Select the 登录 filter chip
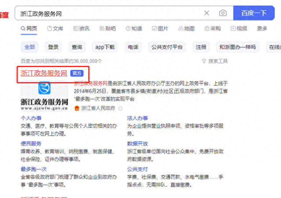 (x=53, y=47)
